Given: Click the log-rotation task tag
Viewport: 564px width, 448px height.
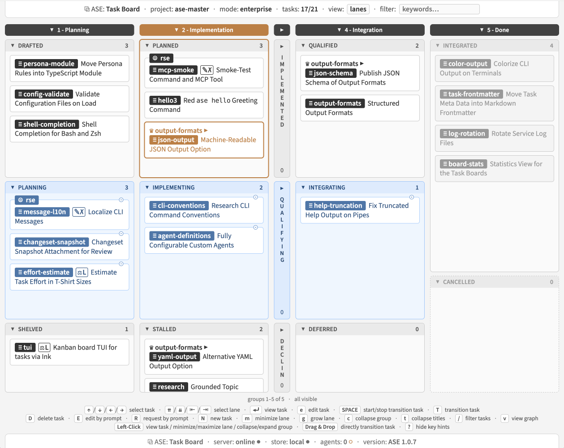Looking at the screenshot, I should point(464,133).
